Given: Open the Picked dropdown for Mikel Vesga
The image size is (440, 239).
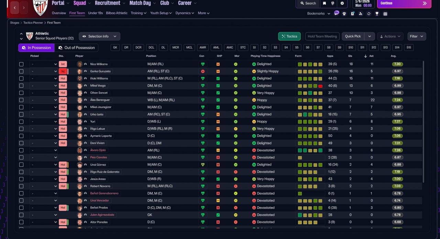Looking at the screenshot, I should [44, 86].
